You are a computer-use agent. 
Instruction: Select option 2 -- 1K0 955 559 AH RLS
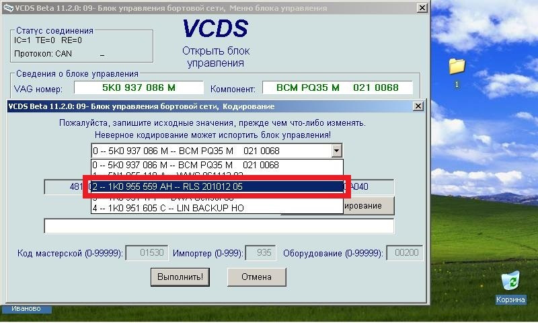coord(217,186)
